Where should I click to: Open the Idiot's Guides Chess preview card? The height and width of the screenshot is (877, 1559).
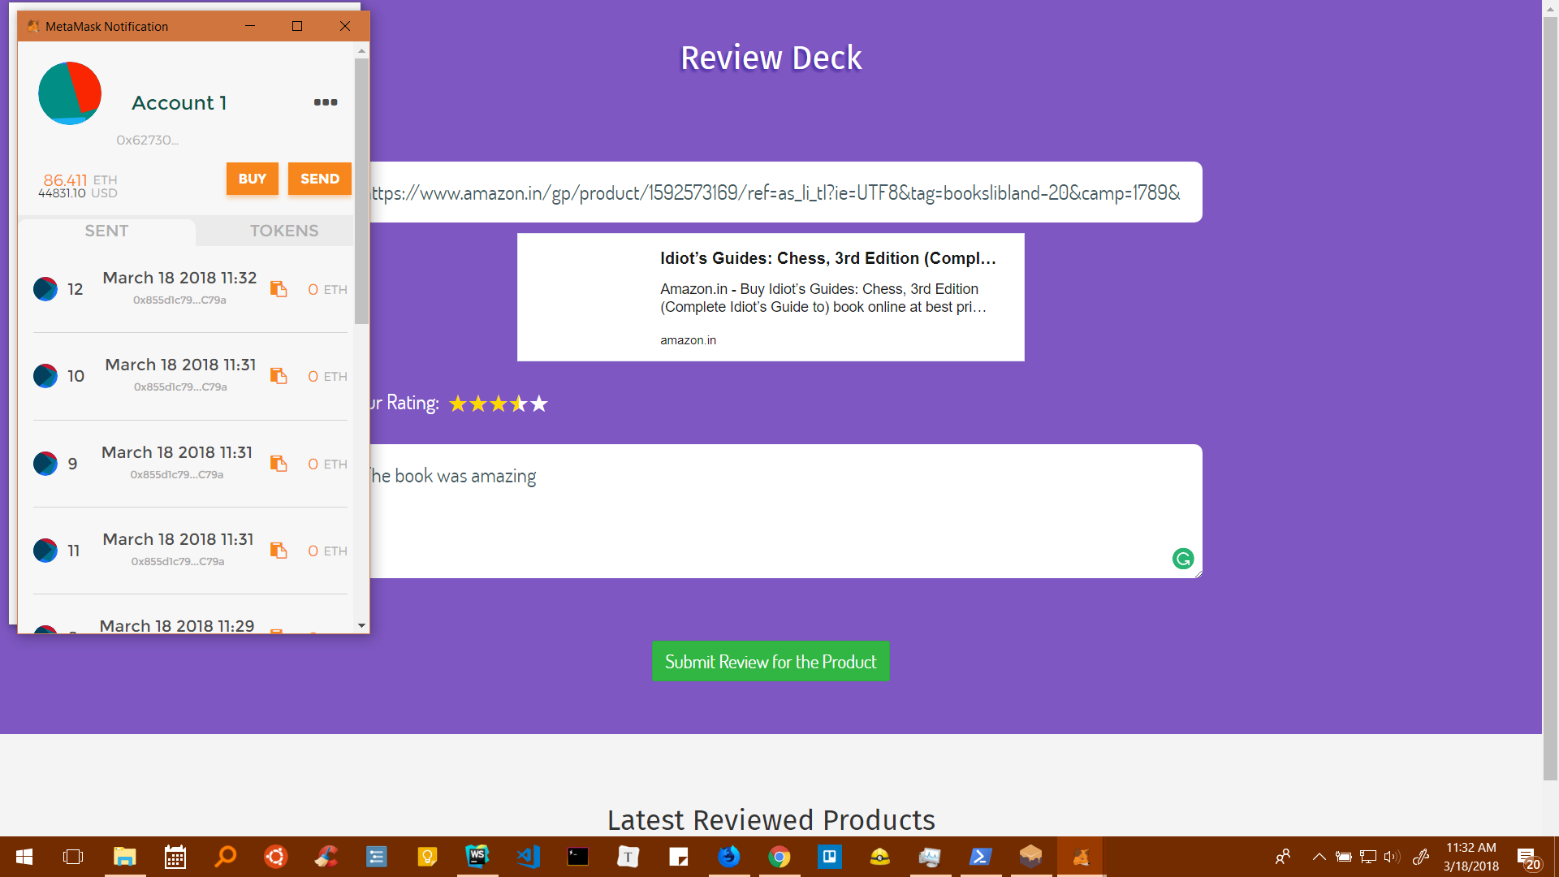click(x=771, y=297)
